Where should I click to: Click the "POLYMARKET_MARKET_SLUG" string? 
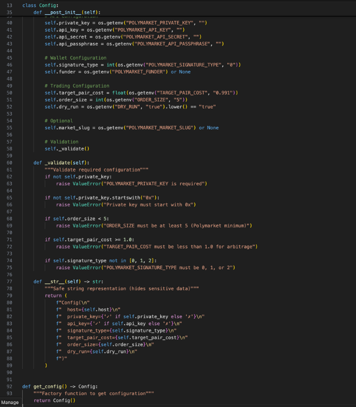[160, 128]
